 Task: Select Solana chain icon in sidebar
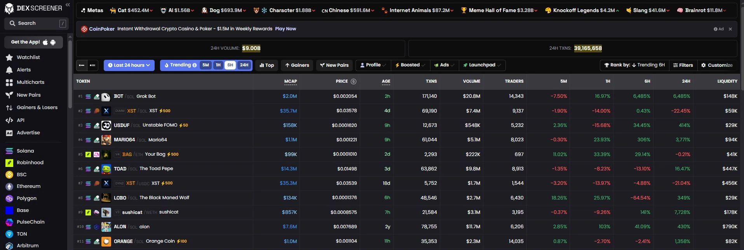pos(9,151)
